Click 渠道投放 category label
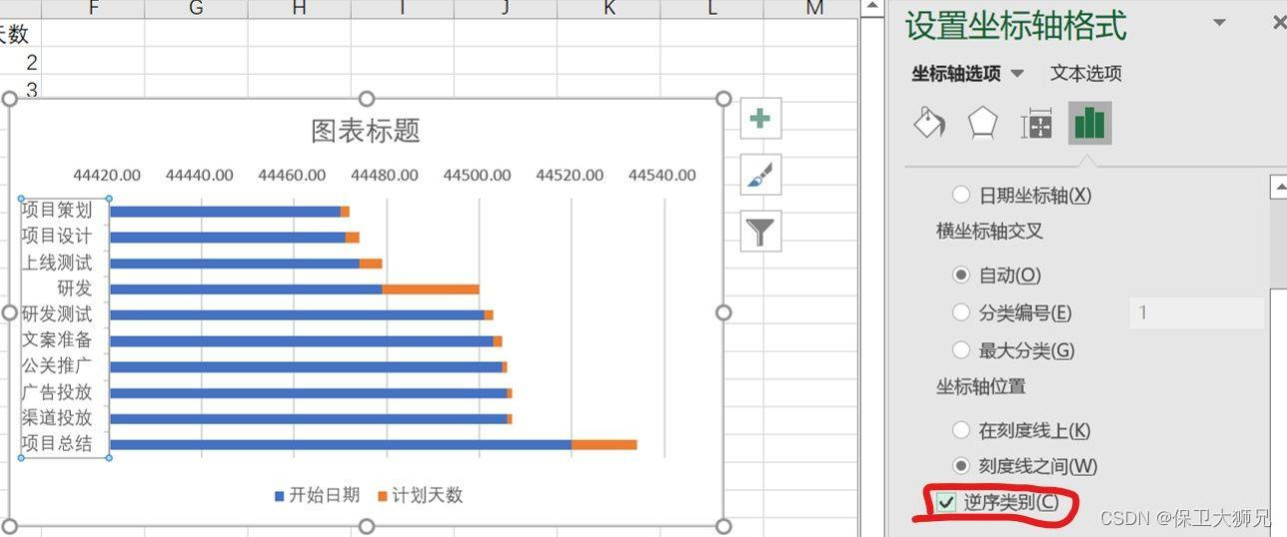 tap(57, 418)
